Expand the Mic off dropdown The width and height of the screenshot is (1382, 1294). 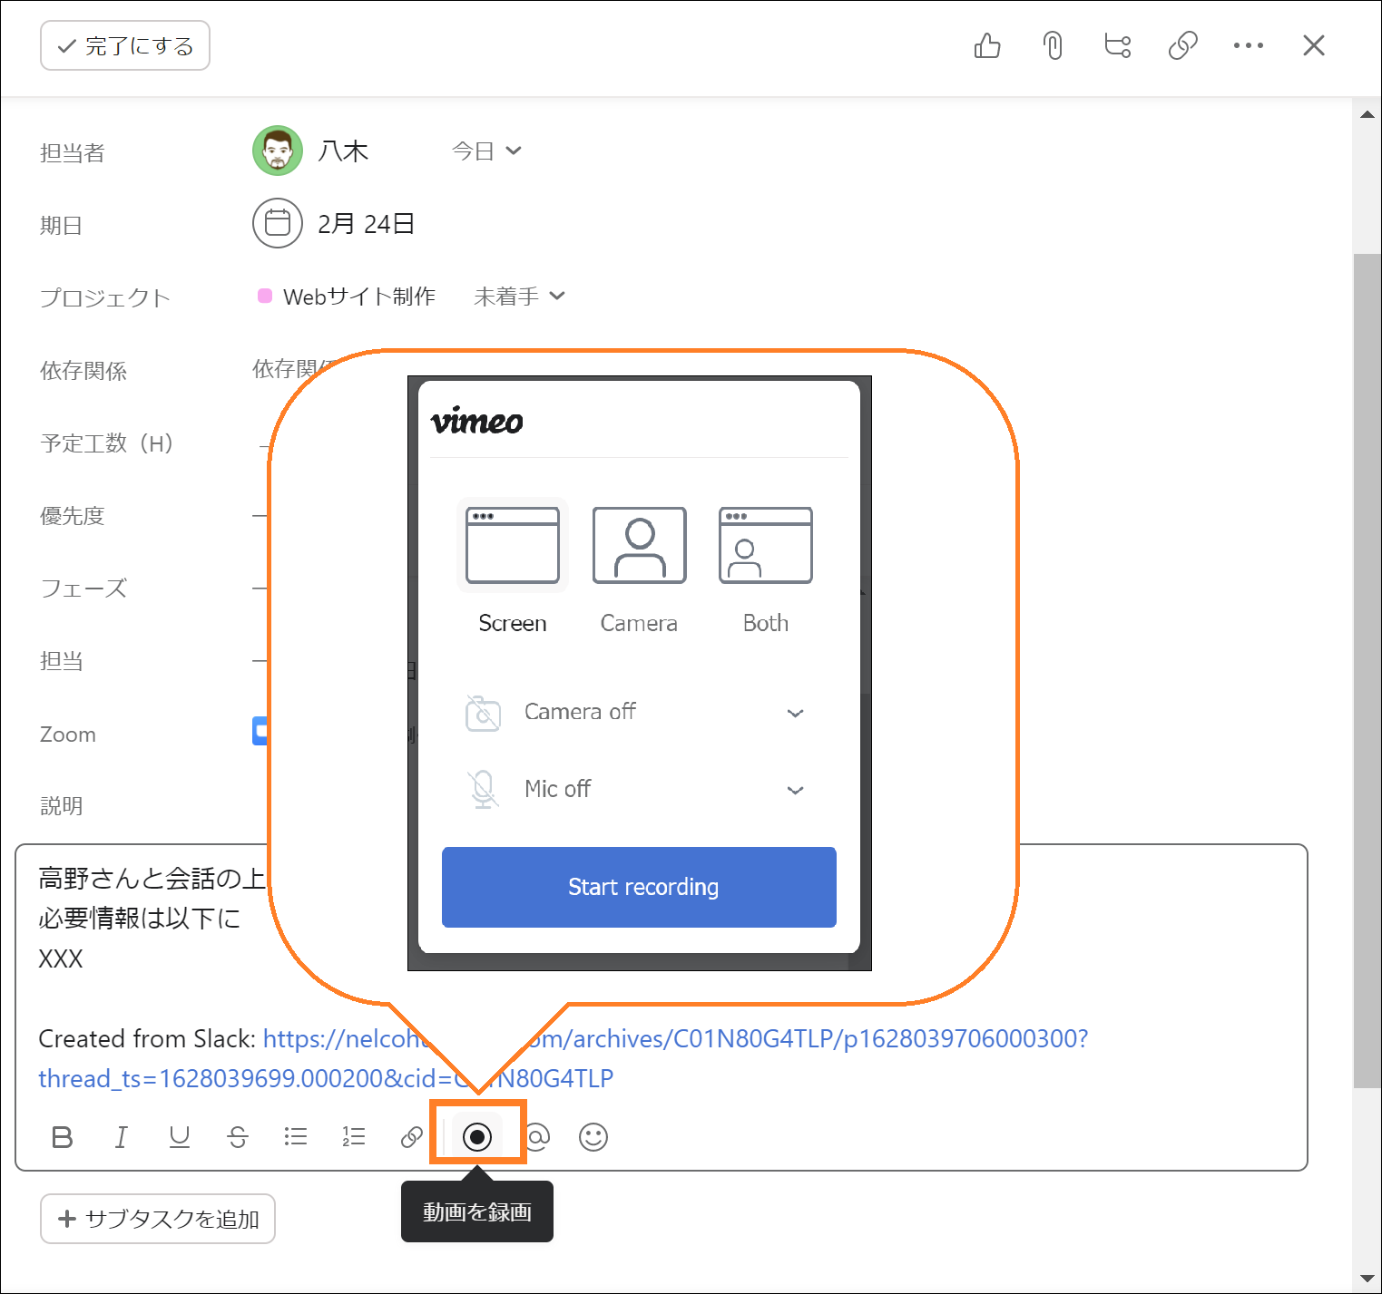(x=796, y=790)
